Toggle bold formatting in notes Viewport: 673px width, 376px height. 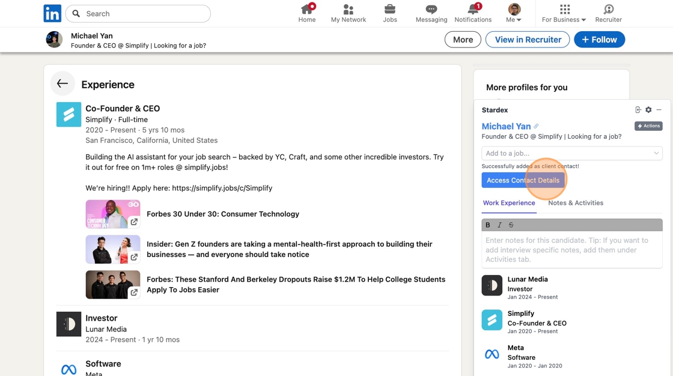click(x=488, y=225)
